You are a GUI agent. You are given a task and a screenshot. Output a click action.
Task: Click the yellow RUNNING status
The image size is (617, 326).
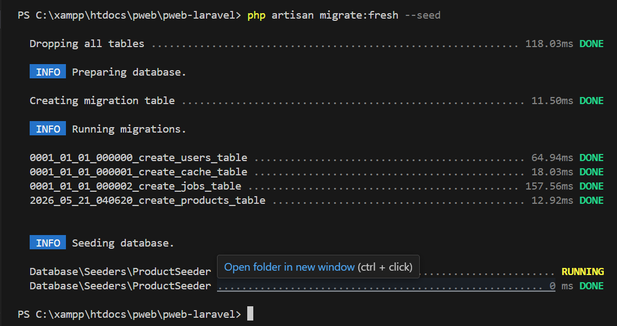coord(582,271)
